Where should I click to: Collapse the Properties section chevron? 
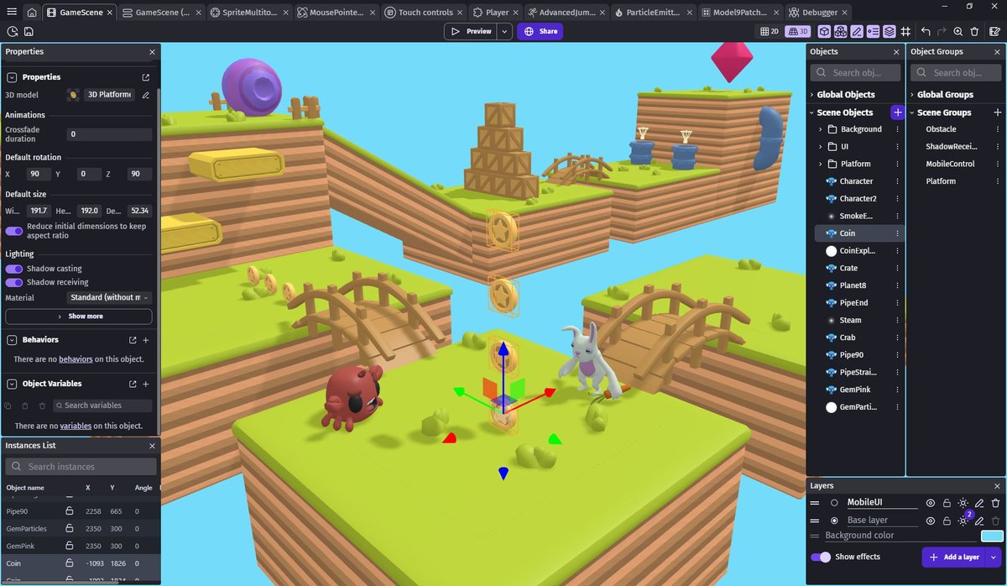[12, 77]
